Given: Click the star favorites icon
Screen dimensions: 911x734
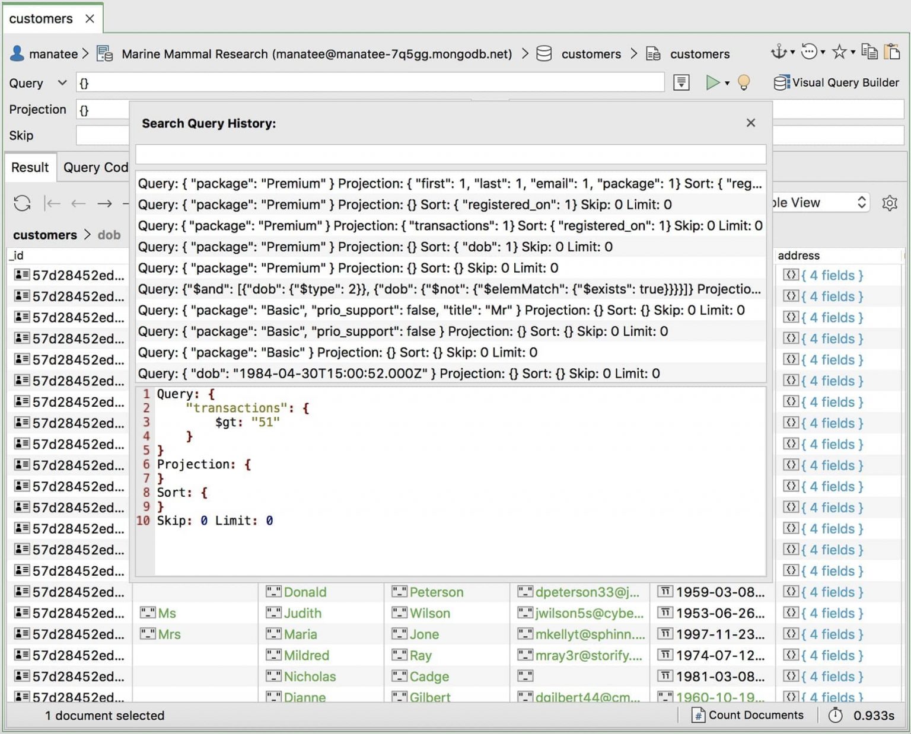Looking at the screenshot, I should tap(838, 52).
